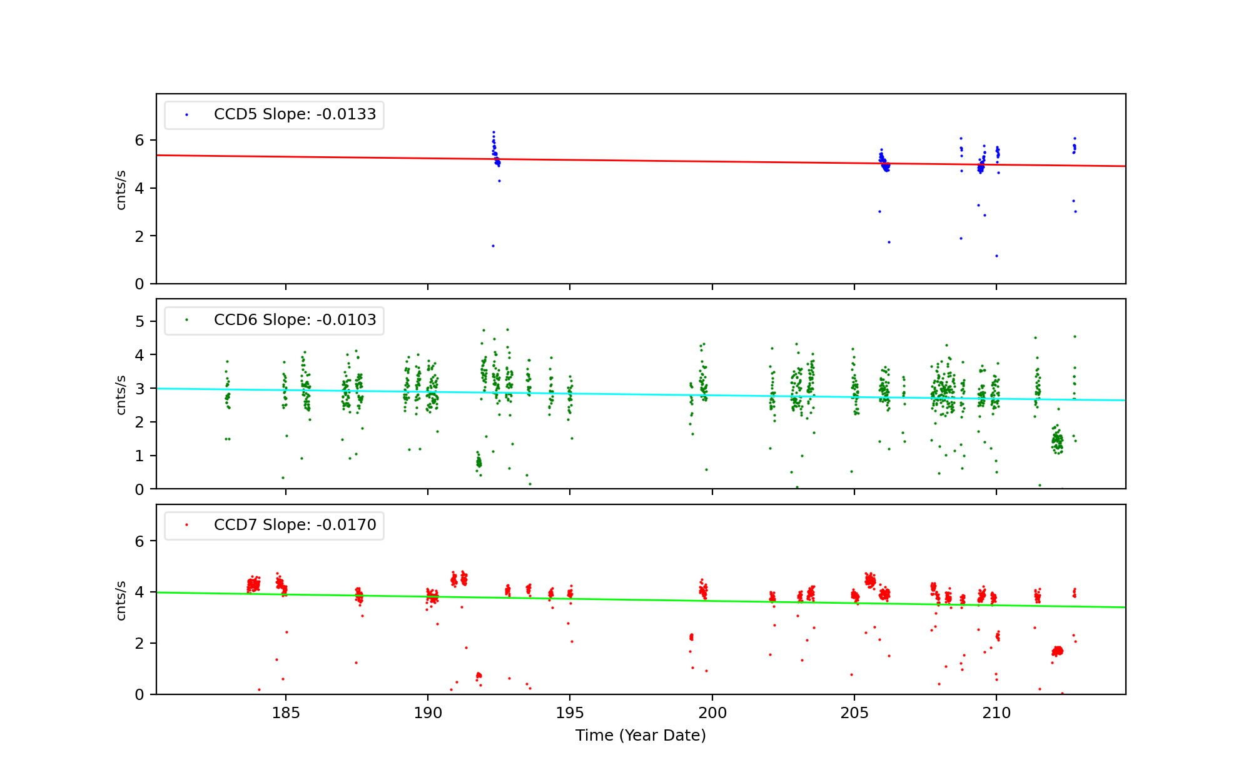Click the green data cluster near 212 in CCD6

pyautogui.click(x=1057, y=441)
